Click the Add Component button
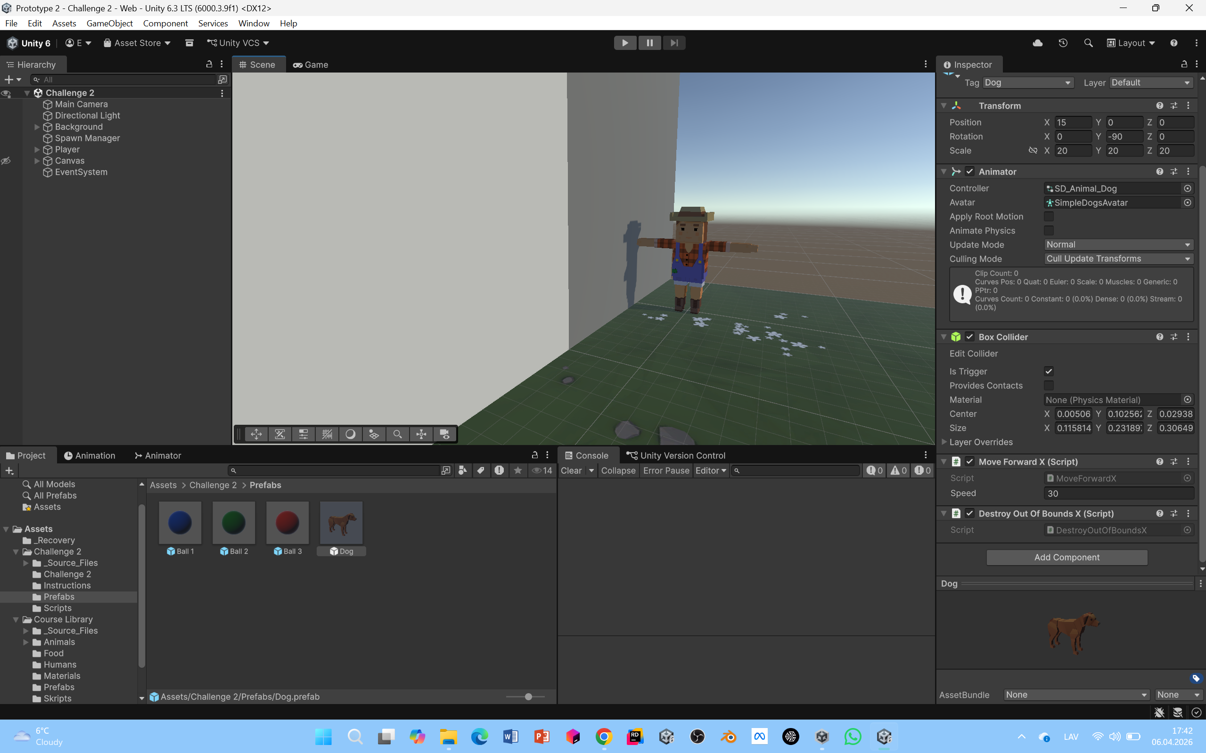The width and height of the screenshot is (1206, 753). [x=1067, y=557]
